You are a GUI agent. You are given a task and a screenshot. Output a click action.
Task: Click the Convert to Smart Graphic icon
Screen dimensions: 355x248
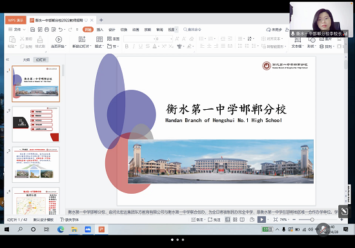tap(263, 46)
